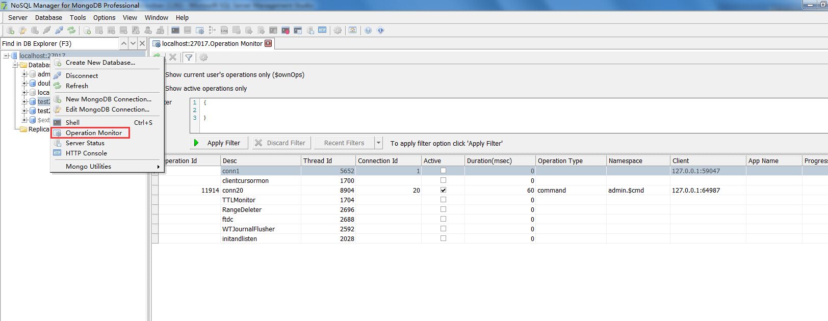Click the Refresh toolbar icon with green arrows

71,31
